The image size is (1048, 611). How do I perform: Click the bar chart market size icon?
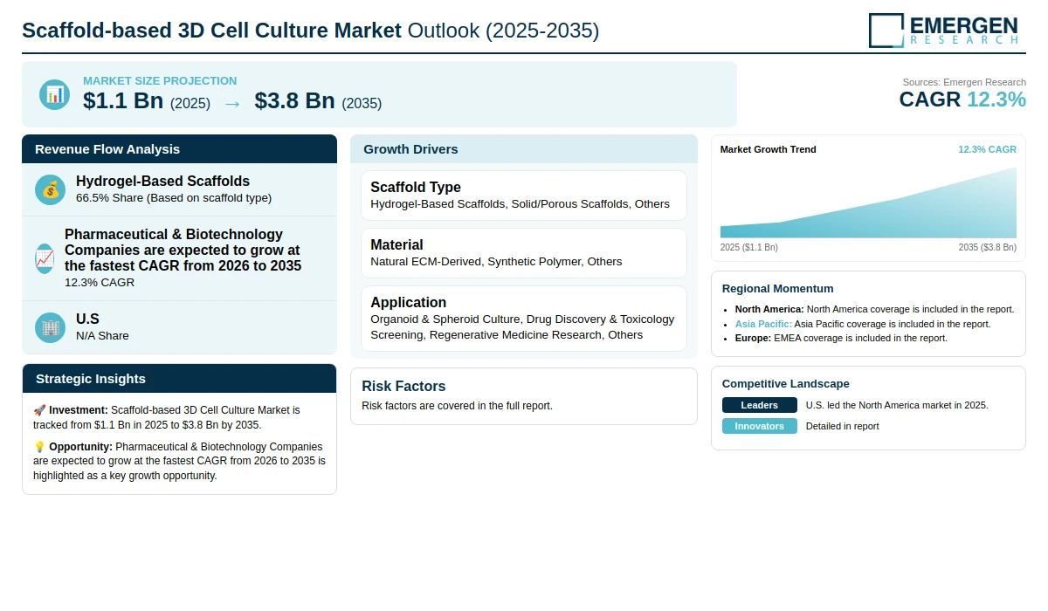point(54,94)
